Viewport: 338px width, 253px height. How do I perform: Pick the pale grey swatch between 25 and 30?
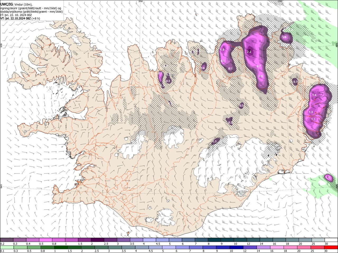318,240
